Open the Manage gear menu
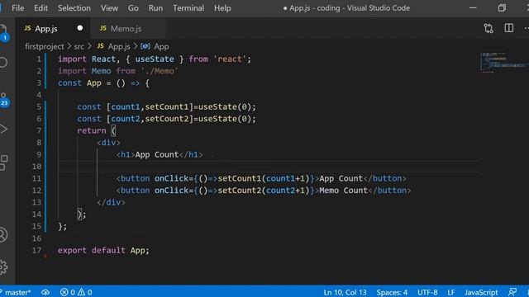The width and height of the screenshot is (529, 297). (x=3, y=266)
